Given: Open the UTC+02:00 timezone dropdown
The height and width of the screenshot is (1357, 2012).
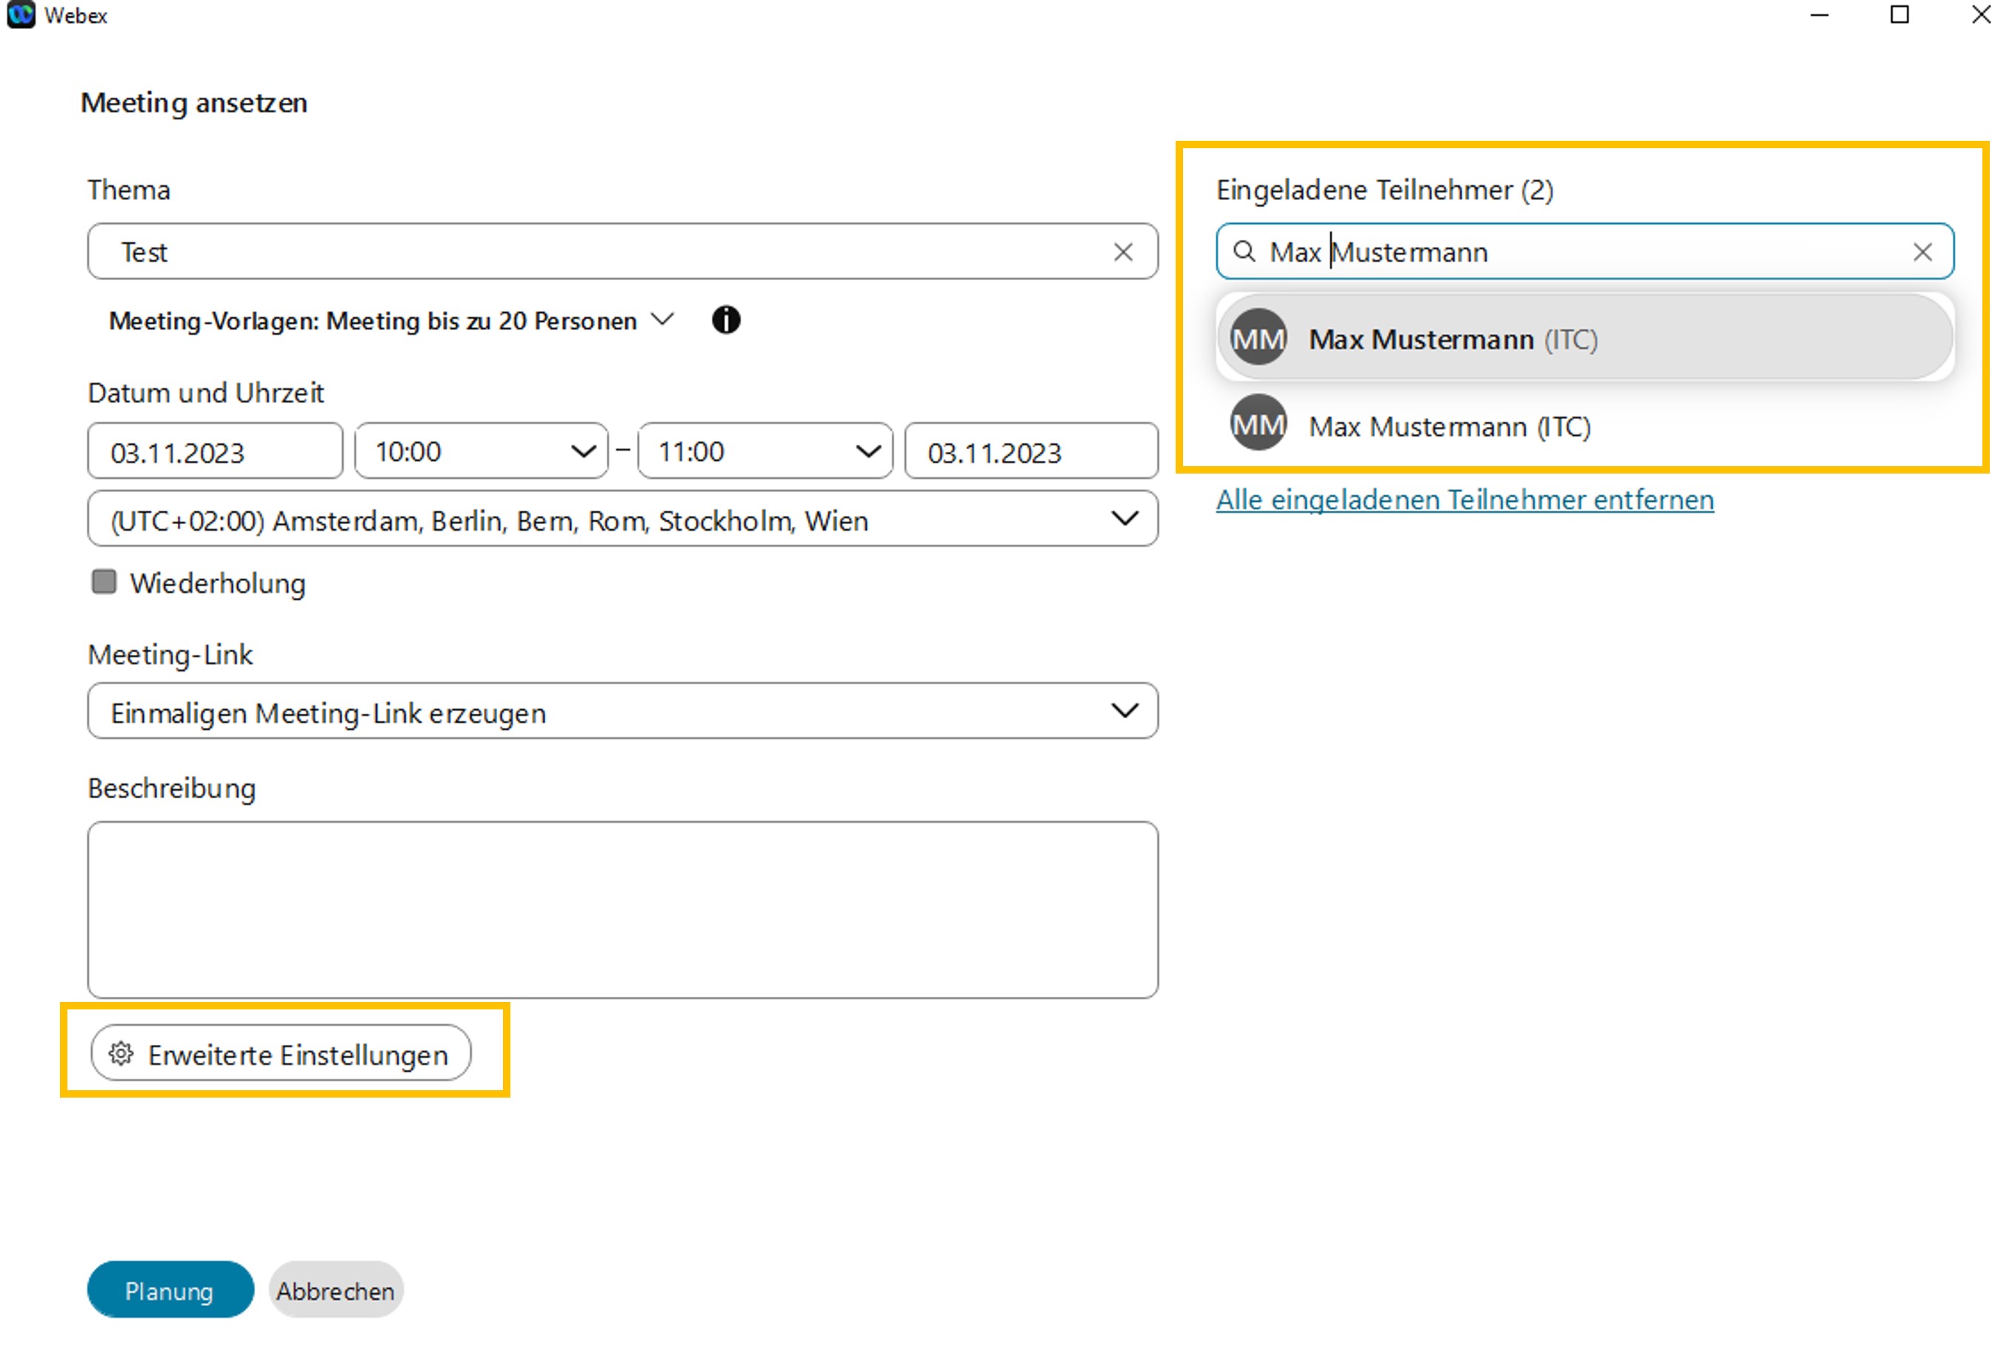Looking at the screenshot, I should 1123,518.
